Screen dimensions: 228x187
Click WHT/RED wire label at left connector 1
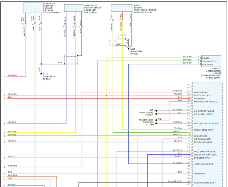pyautogui.click(x=12, y=75)
